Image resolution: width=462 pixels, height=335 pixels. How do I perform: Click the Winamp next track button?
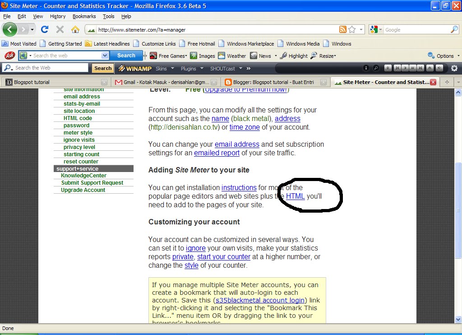[x=420, y=68]
